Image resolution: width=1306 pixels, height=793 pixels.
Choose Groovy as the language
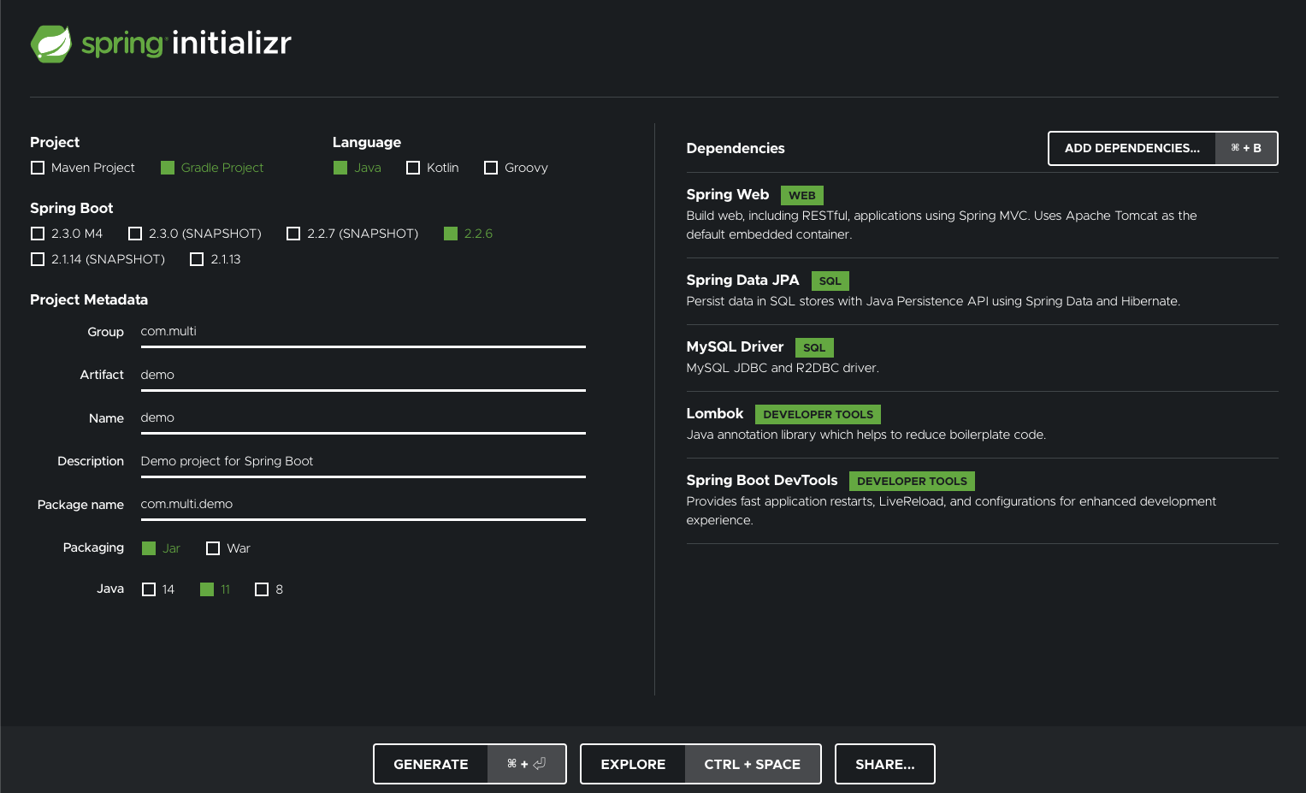[x=517, y=168]
